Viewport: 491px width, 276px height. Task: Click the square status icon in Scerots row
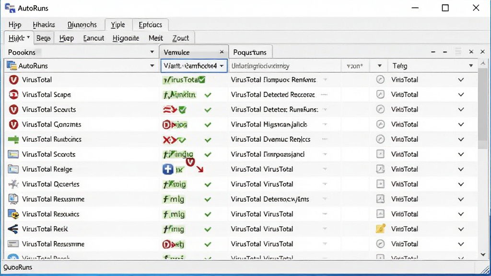380,154
